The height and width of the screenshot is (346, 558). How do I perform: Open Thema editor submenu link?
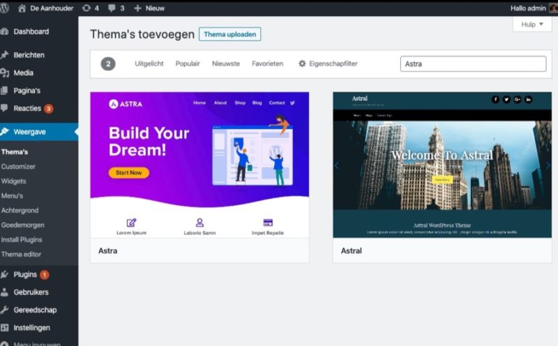(22, 254)
